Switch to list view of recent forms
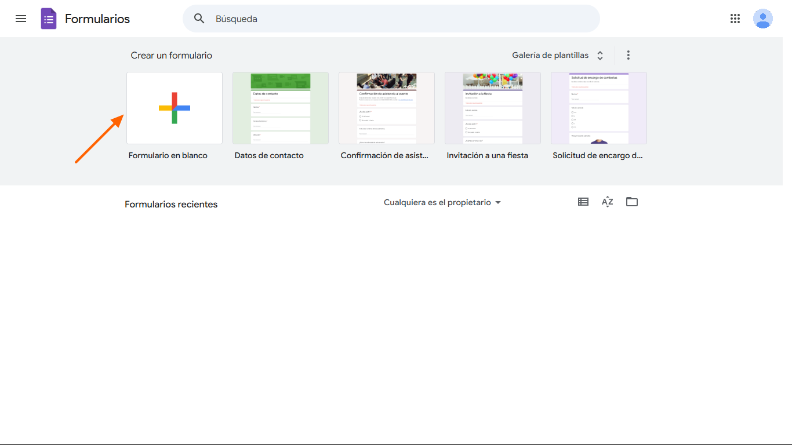The width and height of the screenshot is (792, 445). pos(583,202)
